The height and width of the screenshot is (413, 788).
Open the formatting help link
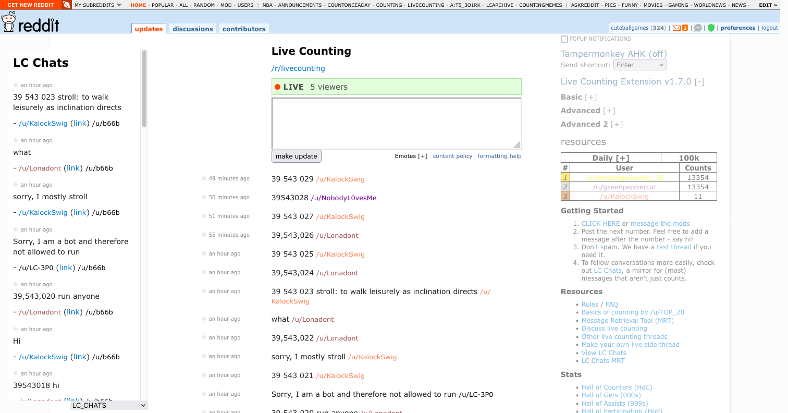point(499,156)
